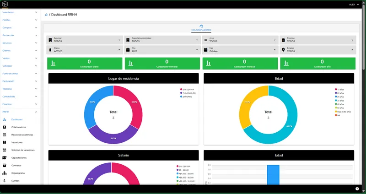This screenshot has width=366, height=194.
Task: Open the Sucursal dropdown
Action: [85, 40]
